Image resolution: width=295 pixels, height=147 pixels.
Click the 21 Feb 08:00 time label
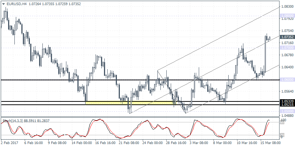[129, 143]
